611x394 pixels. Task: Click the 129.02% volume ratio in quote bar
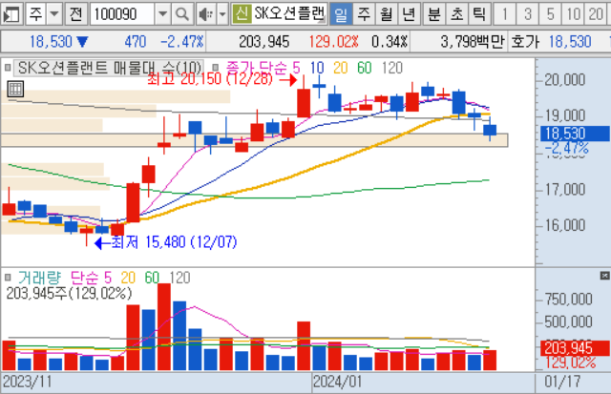[333, 41]
